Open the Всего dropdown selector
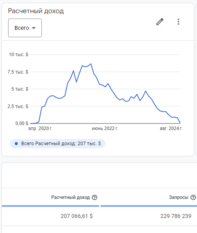The image size is (197, 233). click(x=25, y=28)
